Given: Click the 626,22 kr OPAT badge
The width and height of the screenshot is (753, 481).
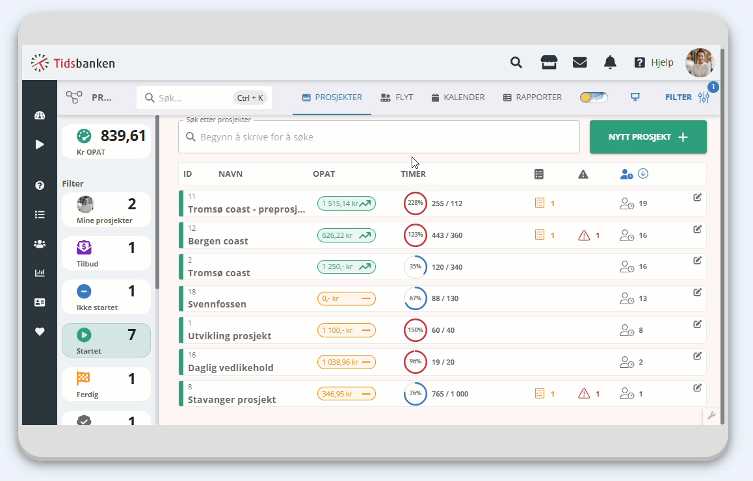Looking at the screenshot, I should coord(346,235).
